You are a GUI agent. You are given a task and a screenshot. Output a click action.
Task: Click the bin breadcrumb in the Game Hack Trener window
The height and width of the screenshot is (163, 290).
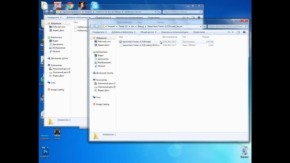pos(133,27)
